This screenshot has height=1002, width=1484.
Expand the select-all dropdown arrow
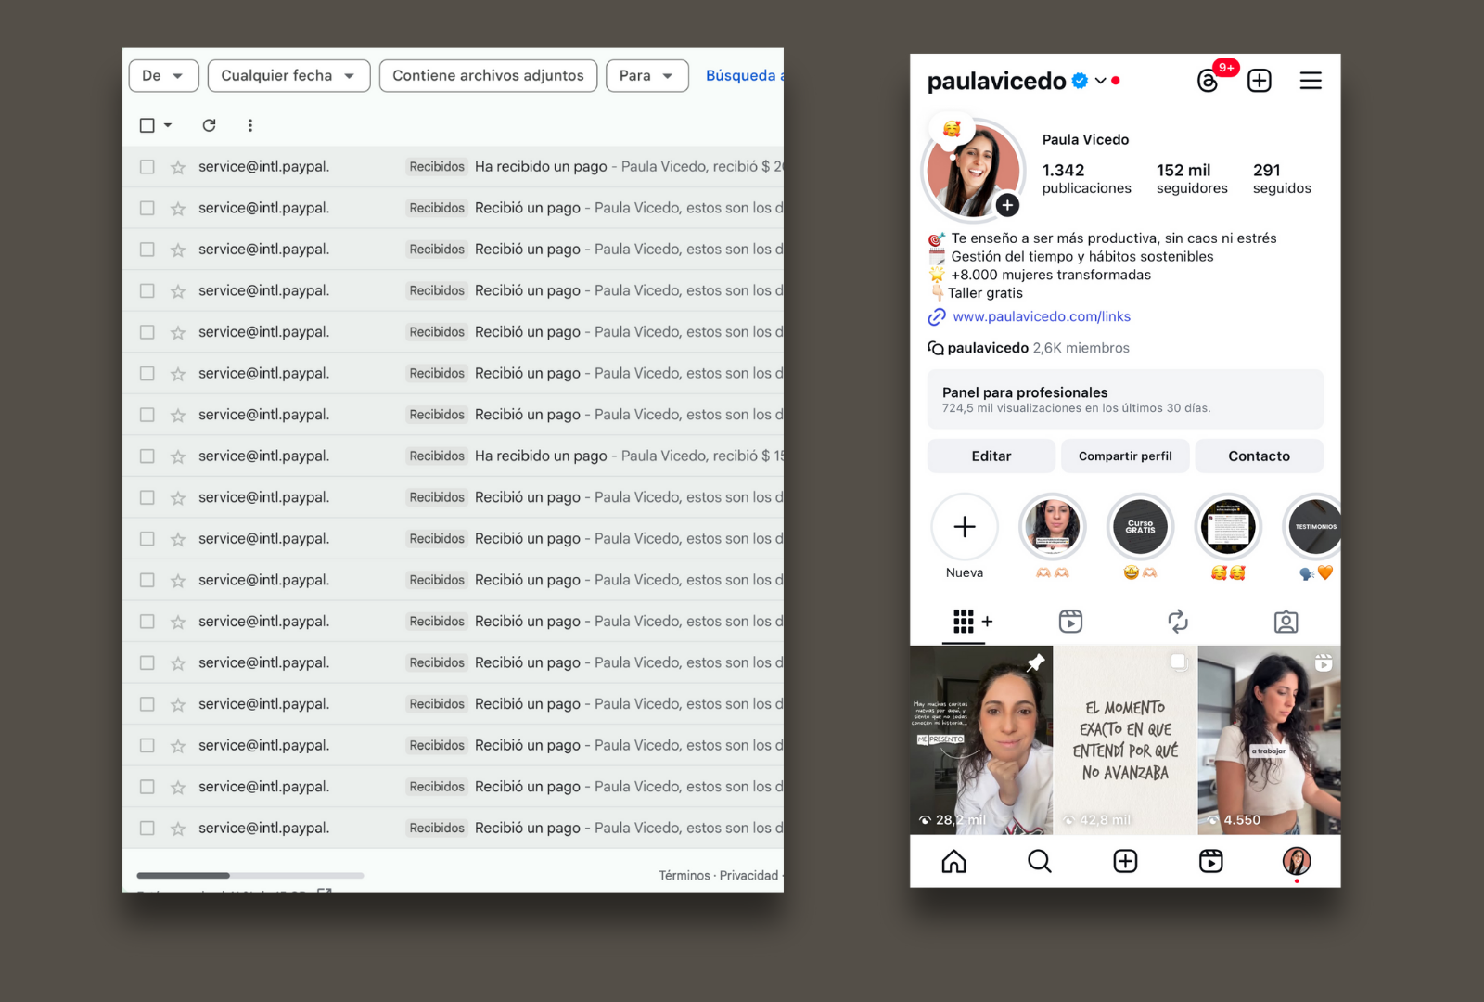(168, 125)
